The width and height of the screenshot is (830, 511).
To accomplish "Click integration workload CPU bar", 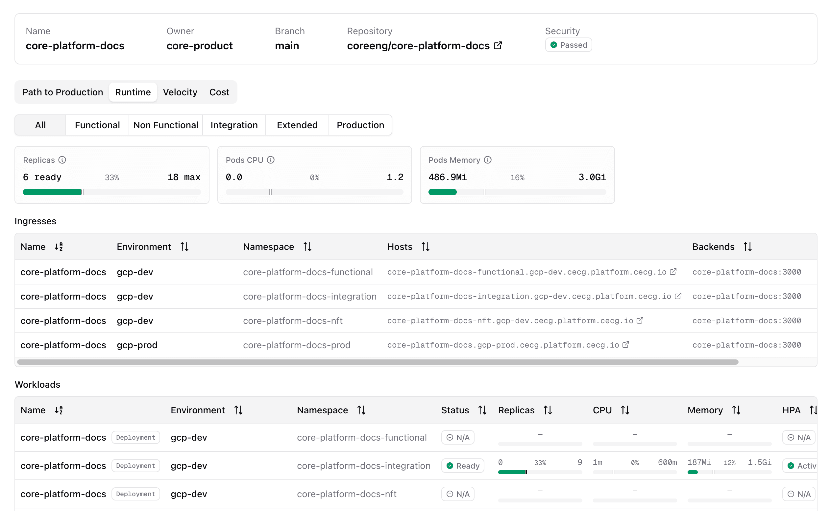I will pyautogui.click(x=635, y=472).
